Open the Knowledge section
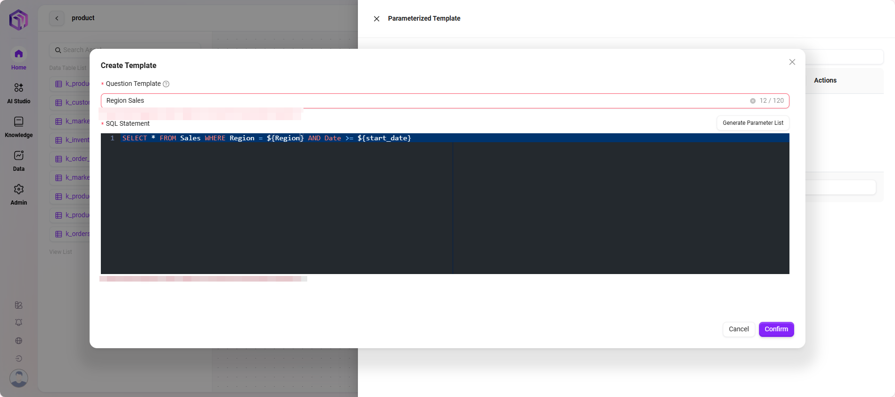 (x=19, y=127)
